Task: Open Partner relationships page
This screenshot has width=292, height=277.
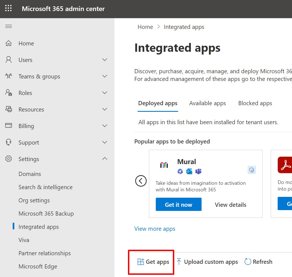Action: point(44,253)
